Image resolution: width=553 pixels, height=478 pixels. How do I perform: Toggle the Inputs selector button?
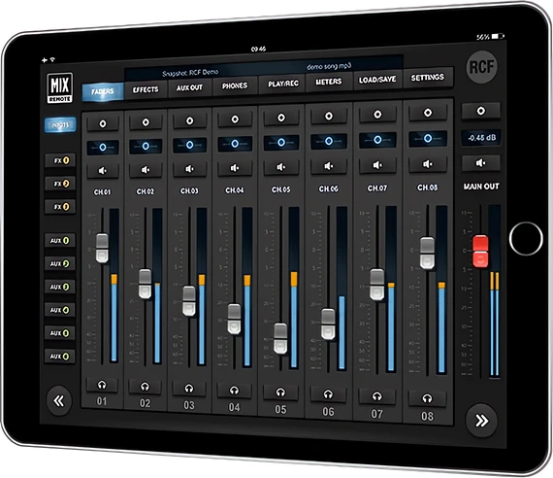[x=60, y=125]
